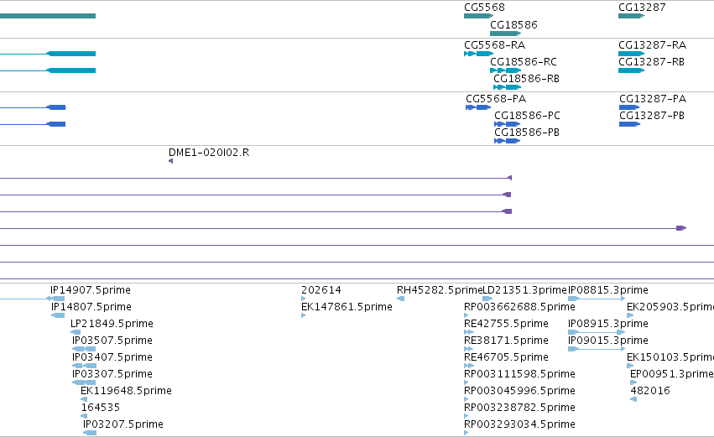Select the 164535 feature arrowhead

tap(84, 416)
